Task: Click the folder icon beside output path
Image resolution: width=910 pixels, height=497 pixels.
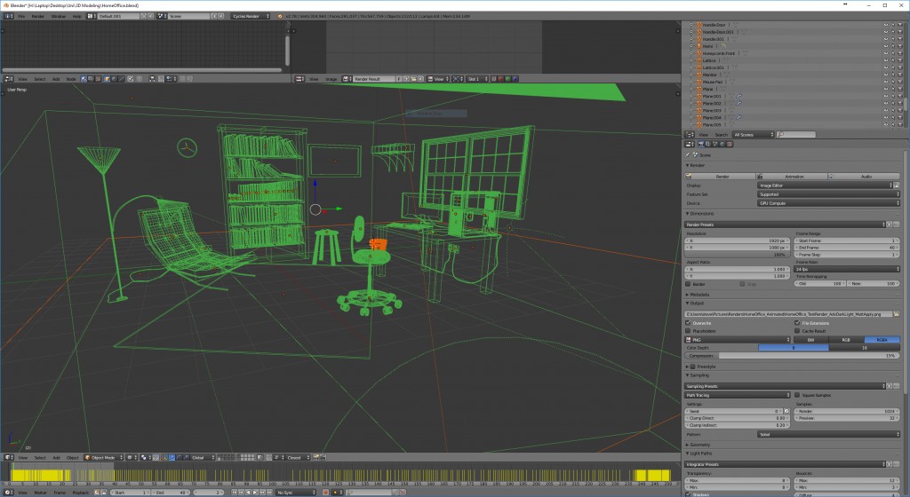Action: click(896, 314)
